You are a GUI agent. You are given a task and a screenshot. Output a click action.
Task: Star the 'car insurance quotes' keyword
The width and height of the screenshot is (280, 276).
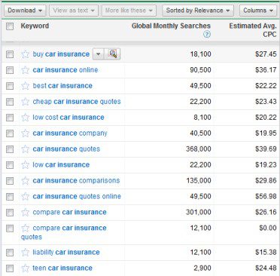click(x=25, y=149)
